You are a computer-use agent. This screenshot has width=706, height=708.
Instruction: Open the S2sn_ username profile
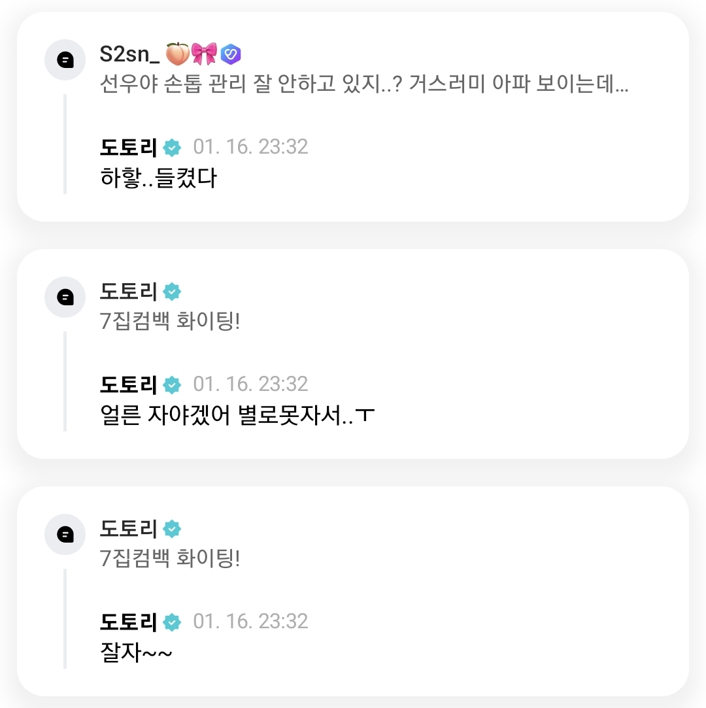pos(129,54)
